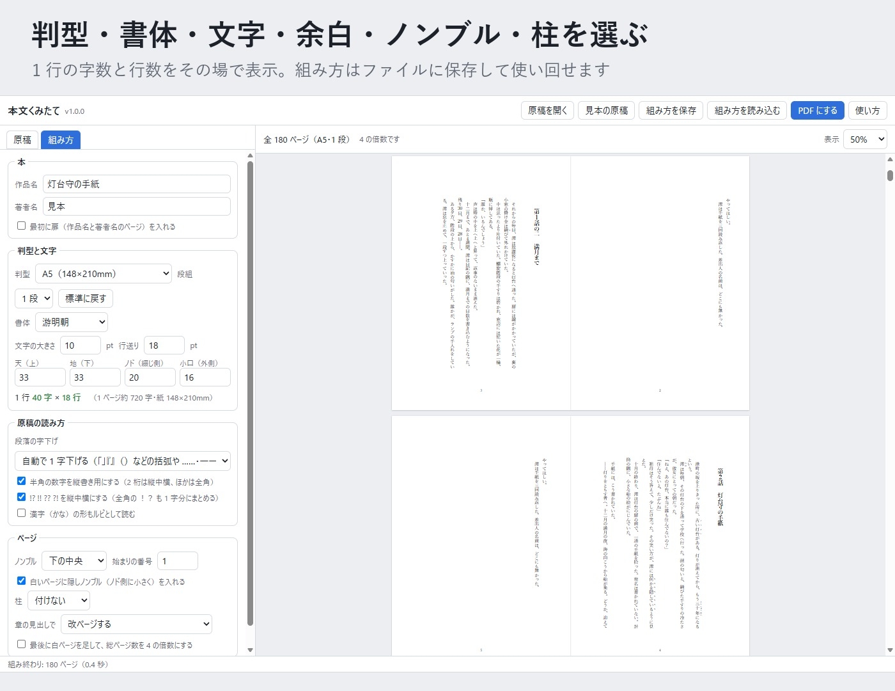Click the ノド（綴じ側） margin field

pos(150,377)
